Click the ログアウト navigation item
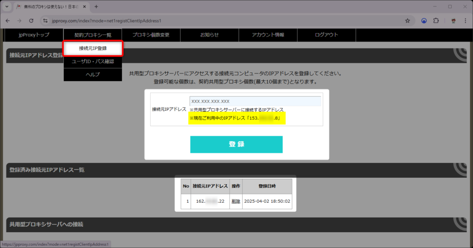Image resolution: width=473 pixels, height=248 pixels. click(x=327, y=35)
